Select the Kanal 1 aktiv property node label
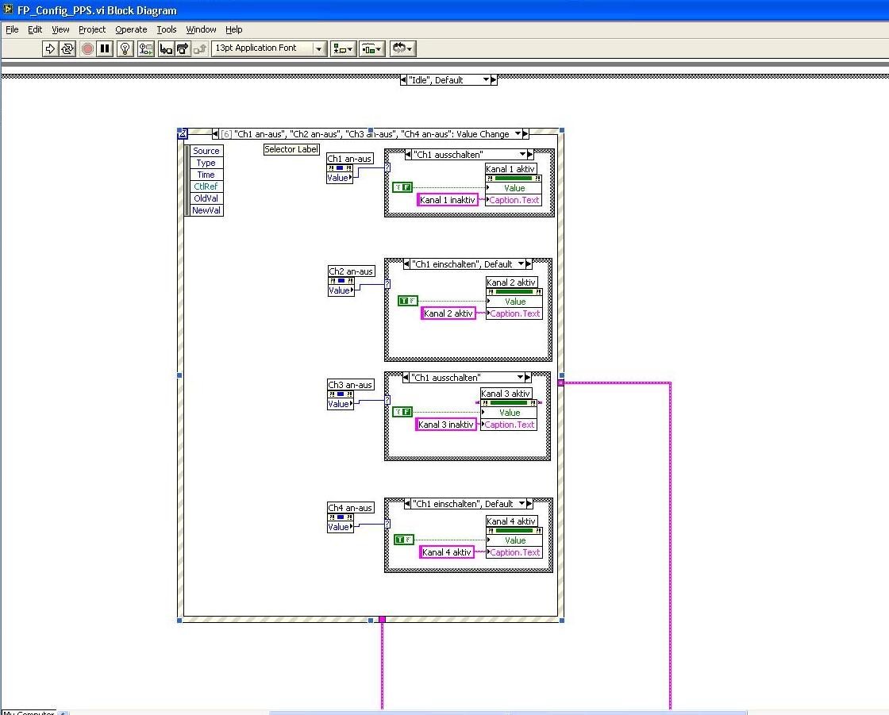The image size is (889, 715). [x=510, y=168]
